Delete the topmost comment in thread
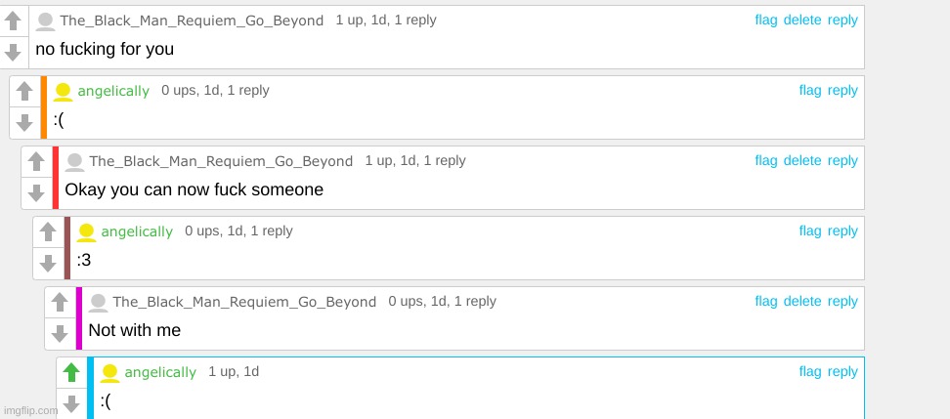 (802, 20)
